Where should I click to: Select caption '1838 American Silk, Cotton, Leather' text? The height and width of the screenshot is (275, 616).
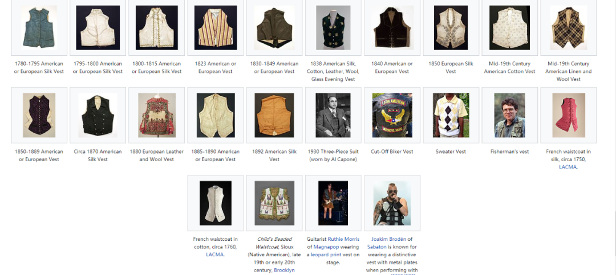point(333,71)
